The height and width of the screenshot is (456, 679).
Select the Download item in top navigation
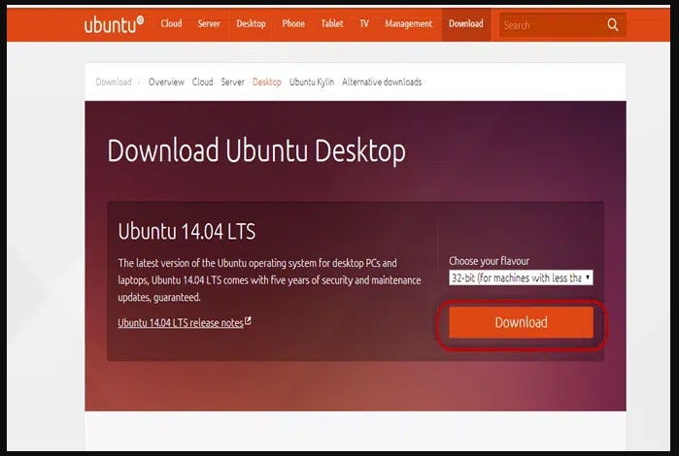pos(466,24)
